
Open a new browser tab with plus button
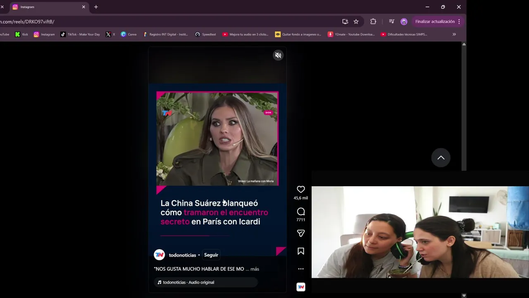coord(96,7)
